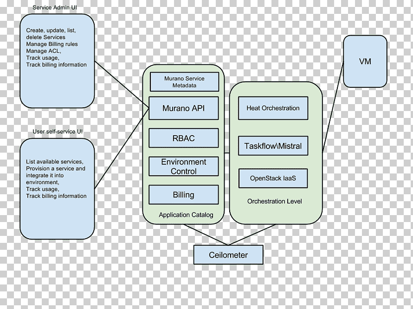Click the Murano Service Metadata box
413x309 pixels.
click(184, 82)
